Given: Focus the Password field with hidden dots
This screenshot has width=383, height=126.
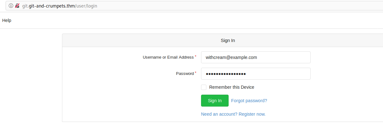Looking at the screenshot, I should (x=256, y=74).
